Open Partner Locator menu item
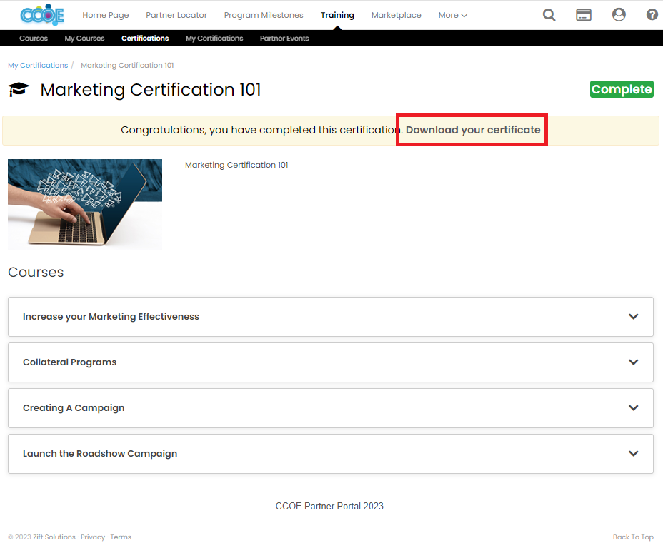The width and height of the screenshot is (663, 548). click(176, 15)
